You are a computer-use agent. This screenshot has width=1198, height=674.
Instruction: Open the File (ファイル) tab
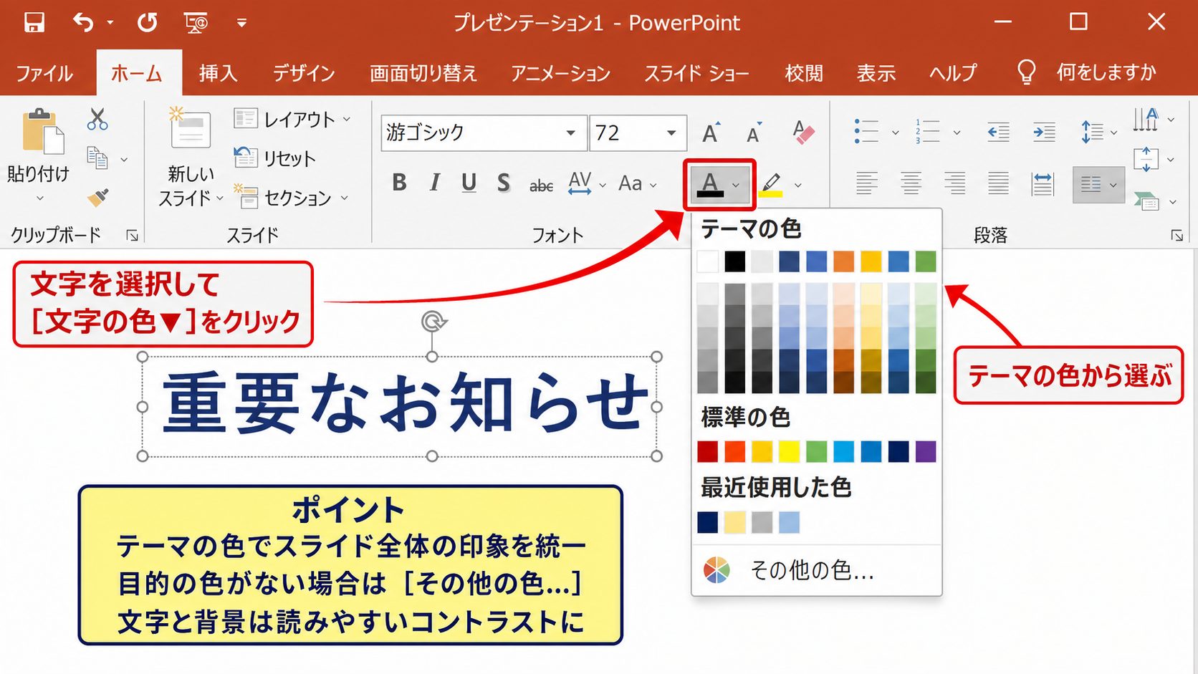point(44,73)
